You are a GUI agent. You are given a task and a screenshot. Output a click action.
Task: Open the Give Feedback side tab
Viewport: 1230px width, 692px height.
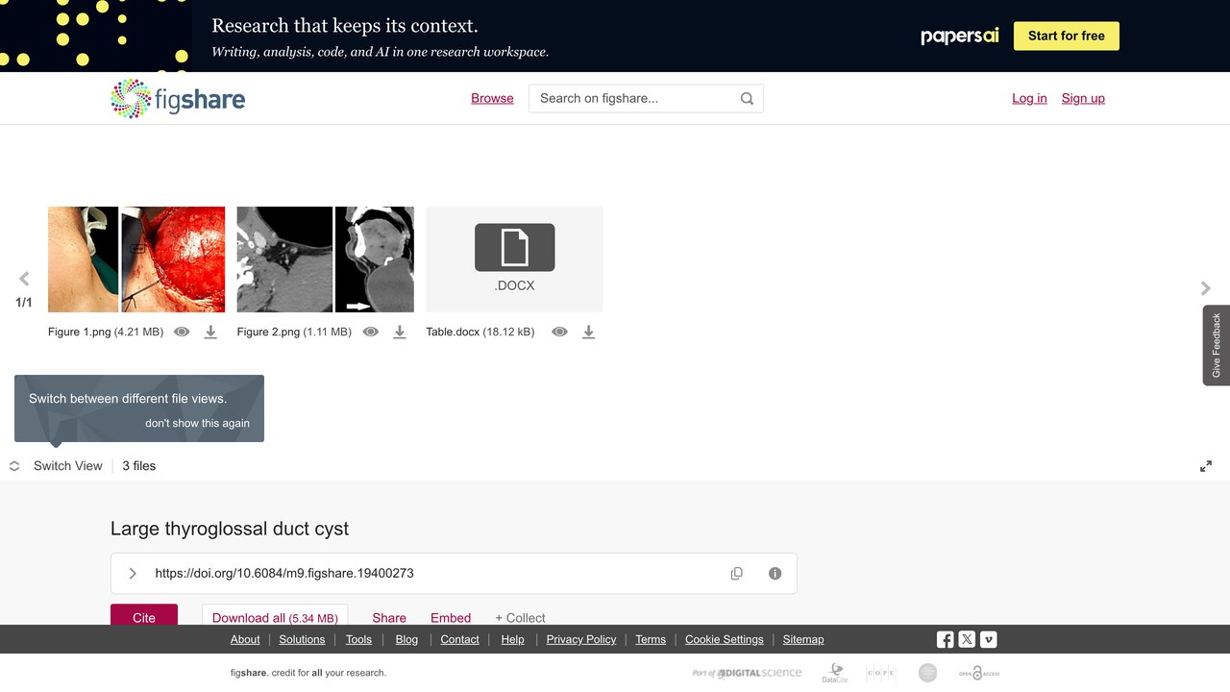pos(1217,345)
